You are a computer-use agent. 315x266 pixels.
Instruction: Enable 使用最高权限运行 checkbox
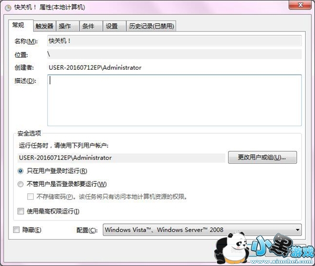tap(20, 211)
